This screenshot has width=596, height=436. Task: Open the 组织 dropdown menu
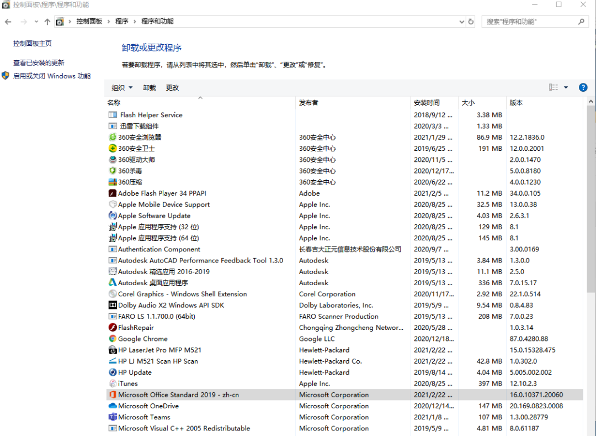pos(122,88)
